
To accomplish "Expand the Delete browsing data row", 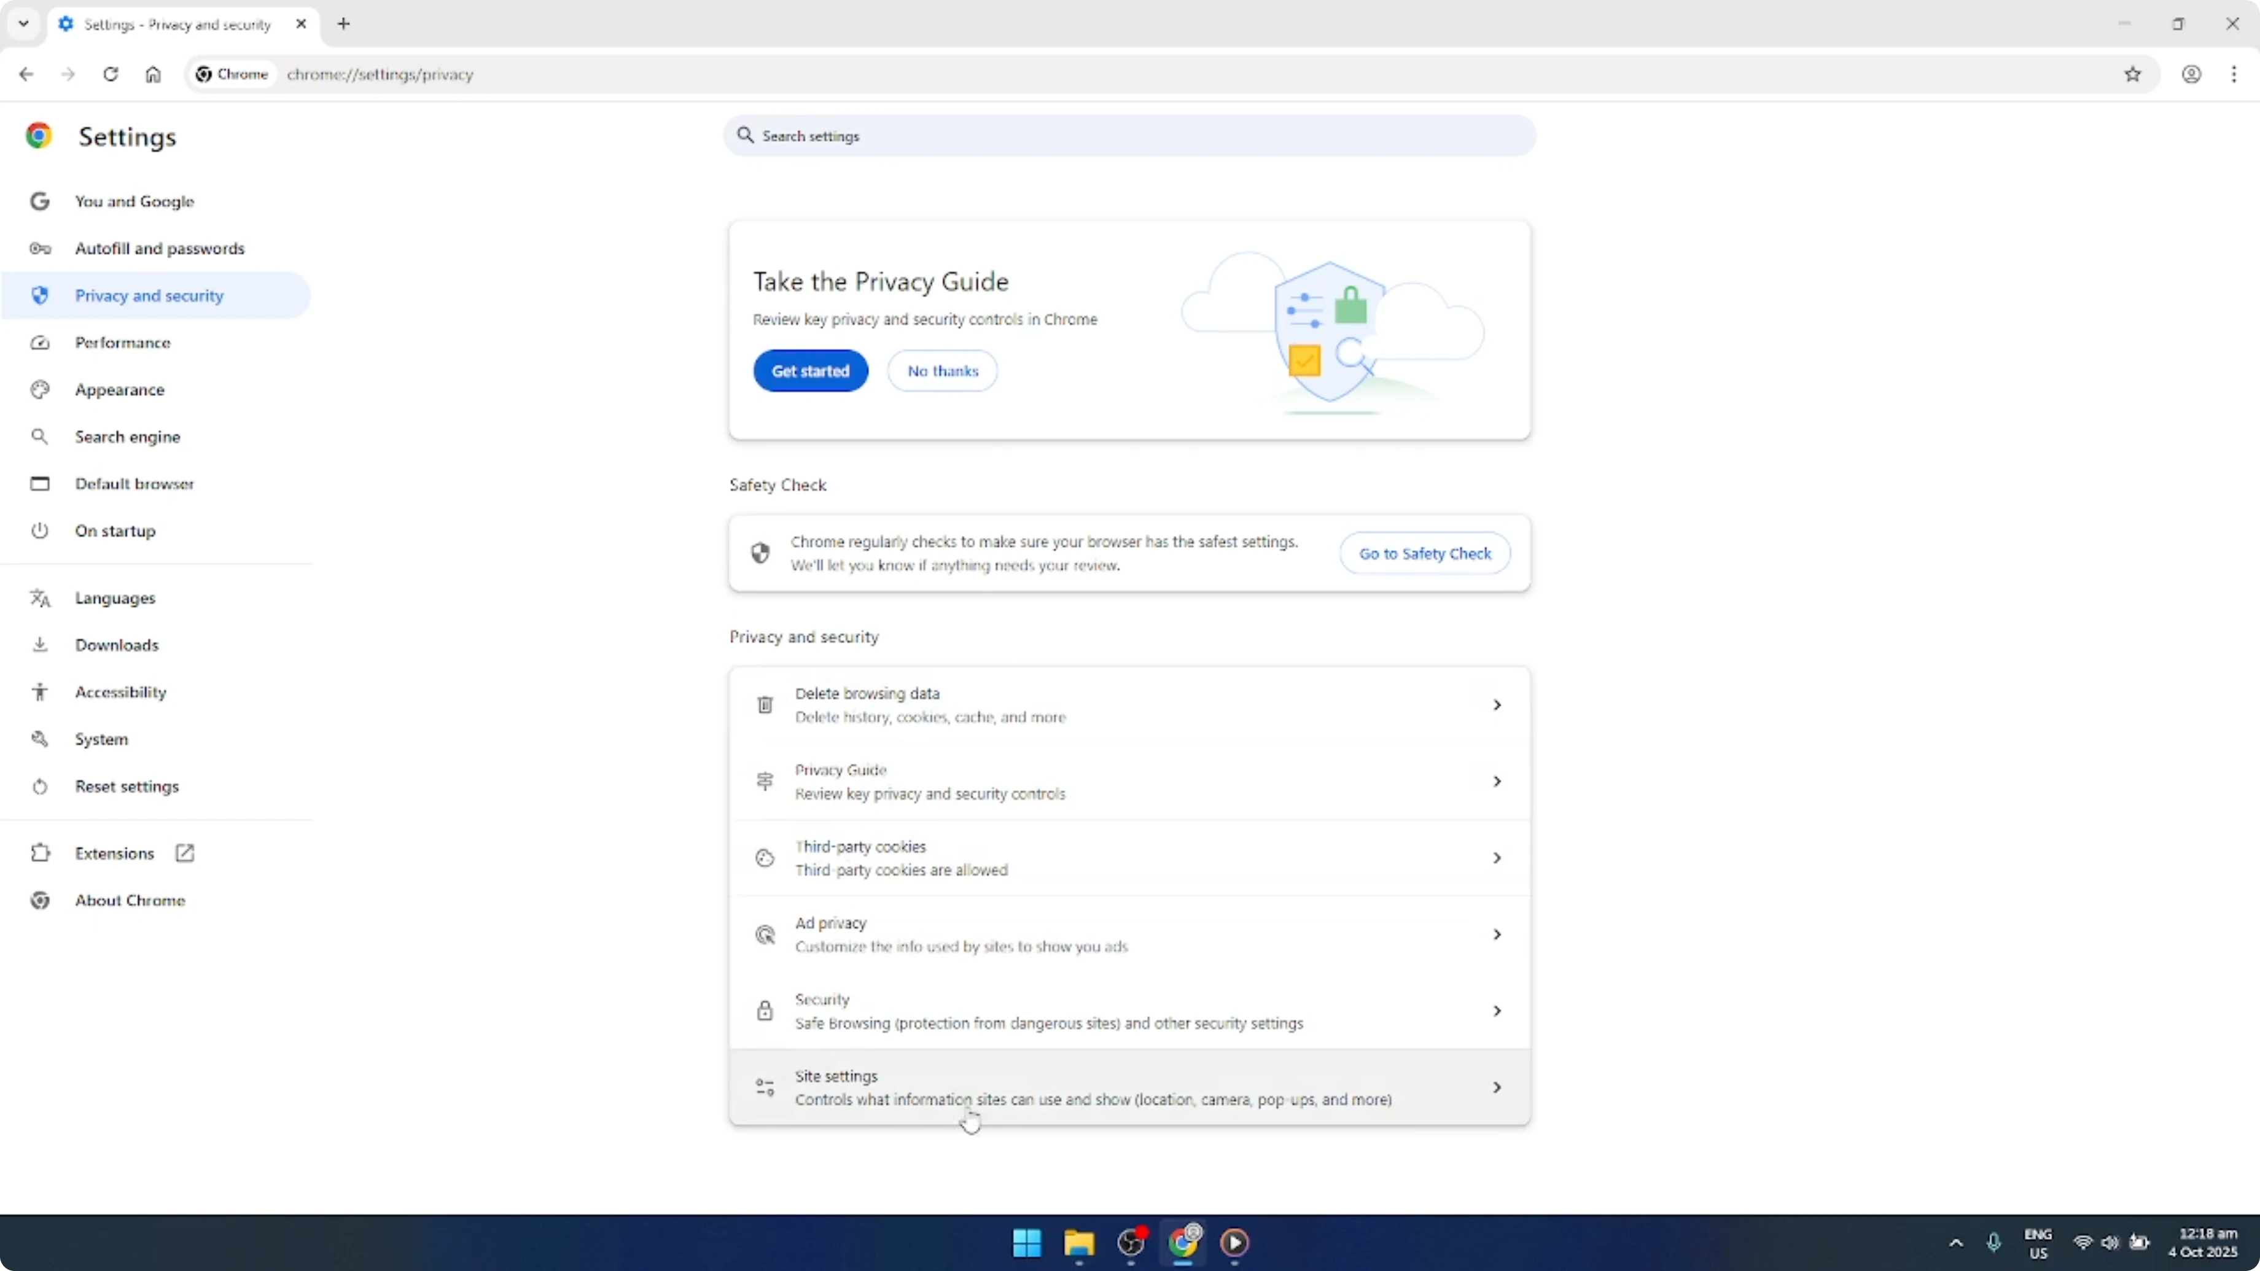I will pos(1497,704).
